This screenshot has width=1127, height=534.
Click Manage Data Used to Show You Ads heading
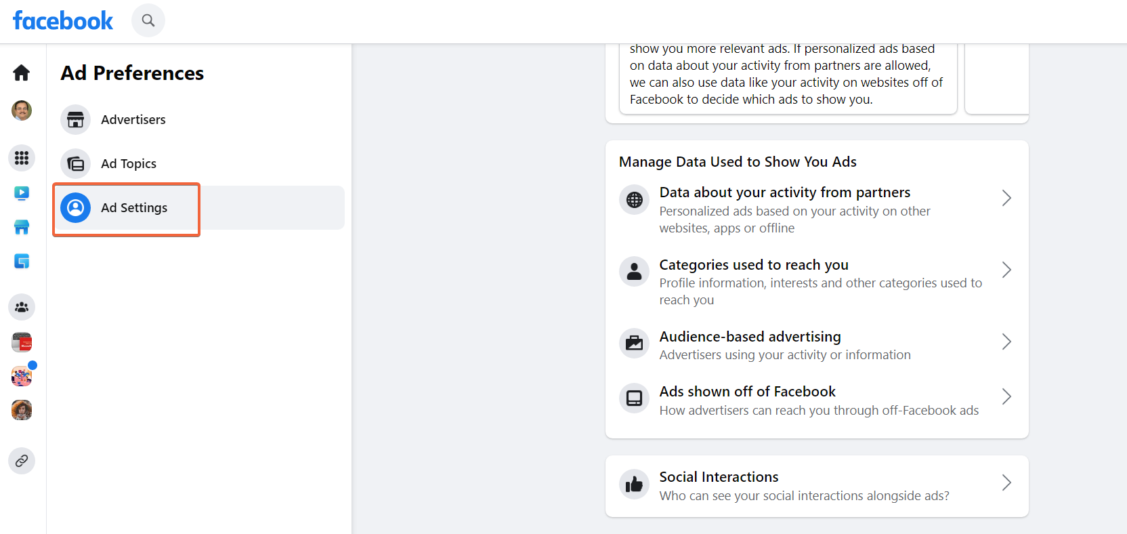click(738, 162)
